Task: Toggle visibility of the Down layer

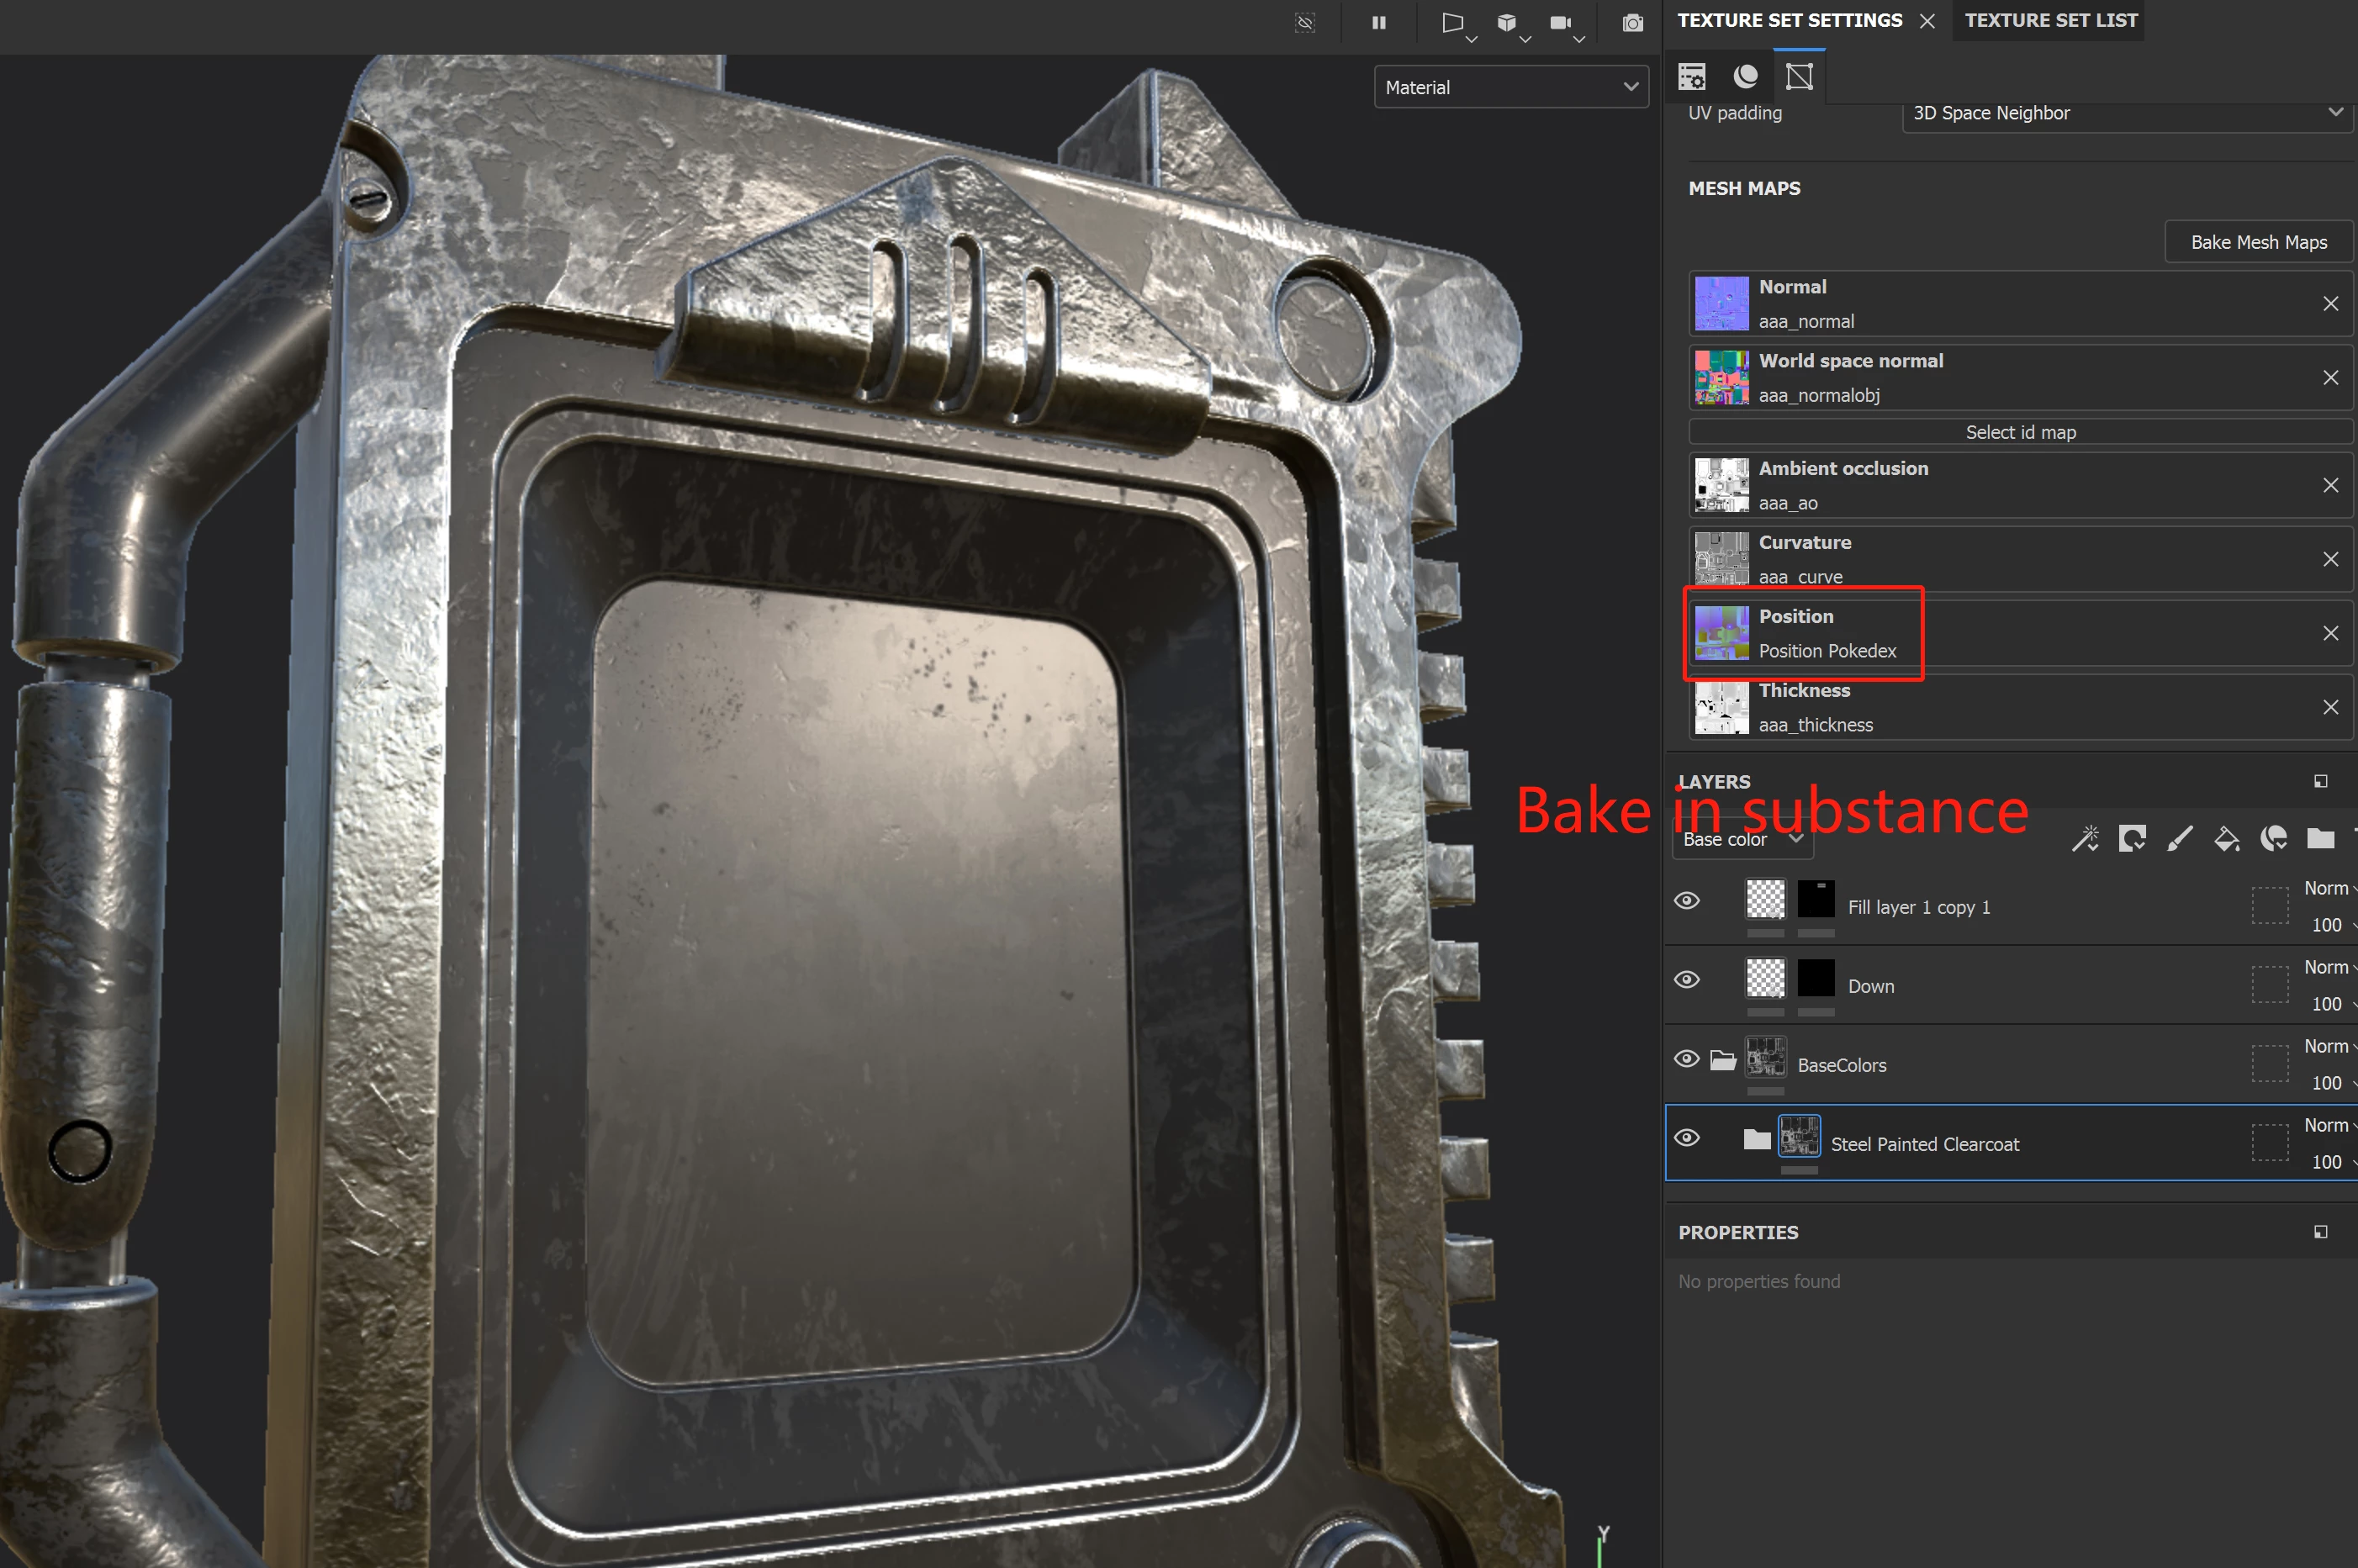Action: tap(1687, 979)
